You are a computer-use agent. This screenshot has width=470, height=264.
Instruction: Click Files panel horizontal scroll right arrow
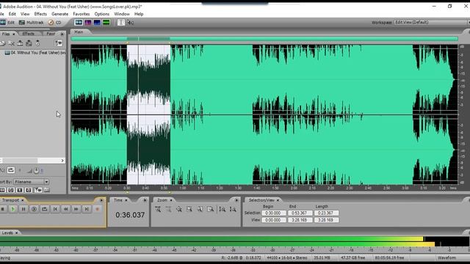coord(62,161)
